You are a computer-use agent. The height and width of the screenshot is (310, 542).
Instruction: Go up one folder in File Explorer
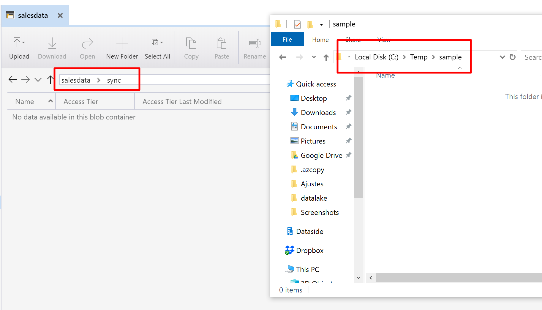[326, 57]
